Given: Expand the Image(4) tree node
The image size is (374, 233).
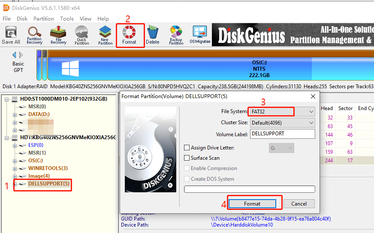Looking at the screenshot, I should click(x=15, y=176).
